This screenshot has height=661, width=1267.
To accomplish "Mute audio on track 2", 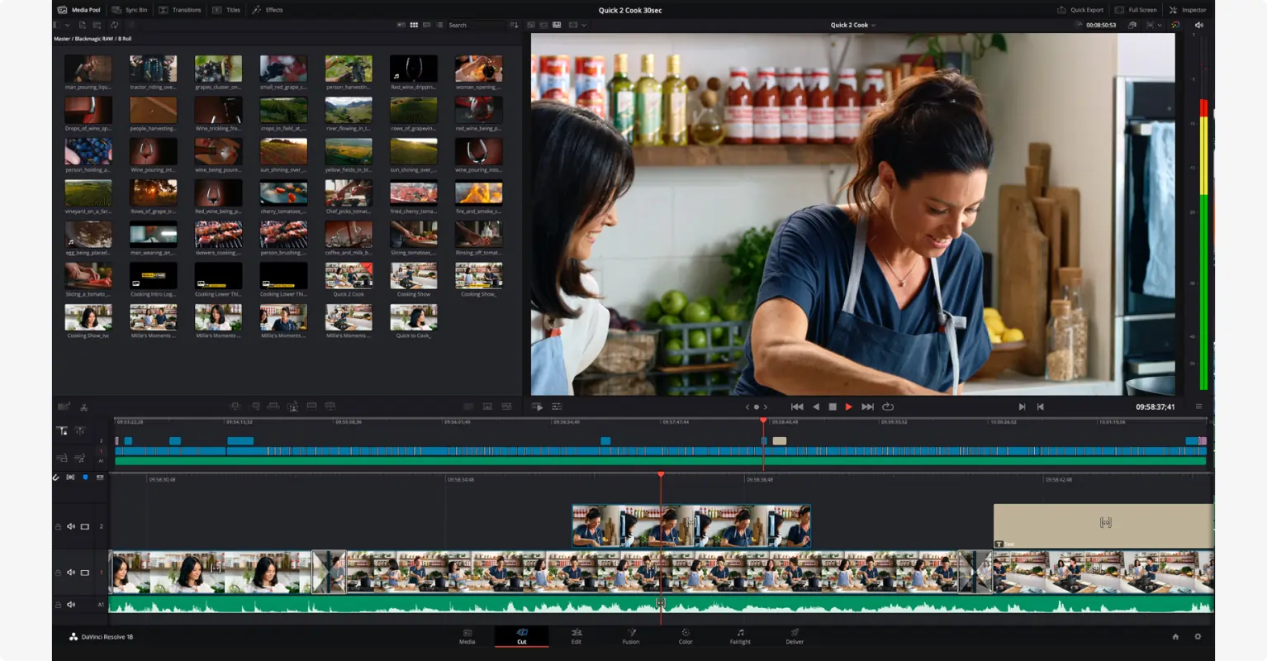I will click(x=70, y=525).
